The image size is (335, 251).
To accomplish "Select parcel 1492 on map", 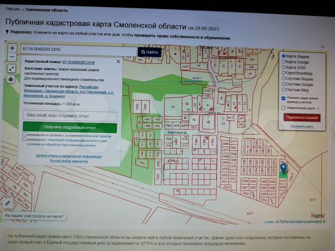I will (x=137, y=106).
